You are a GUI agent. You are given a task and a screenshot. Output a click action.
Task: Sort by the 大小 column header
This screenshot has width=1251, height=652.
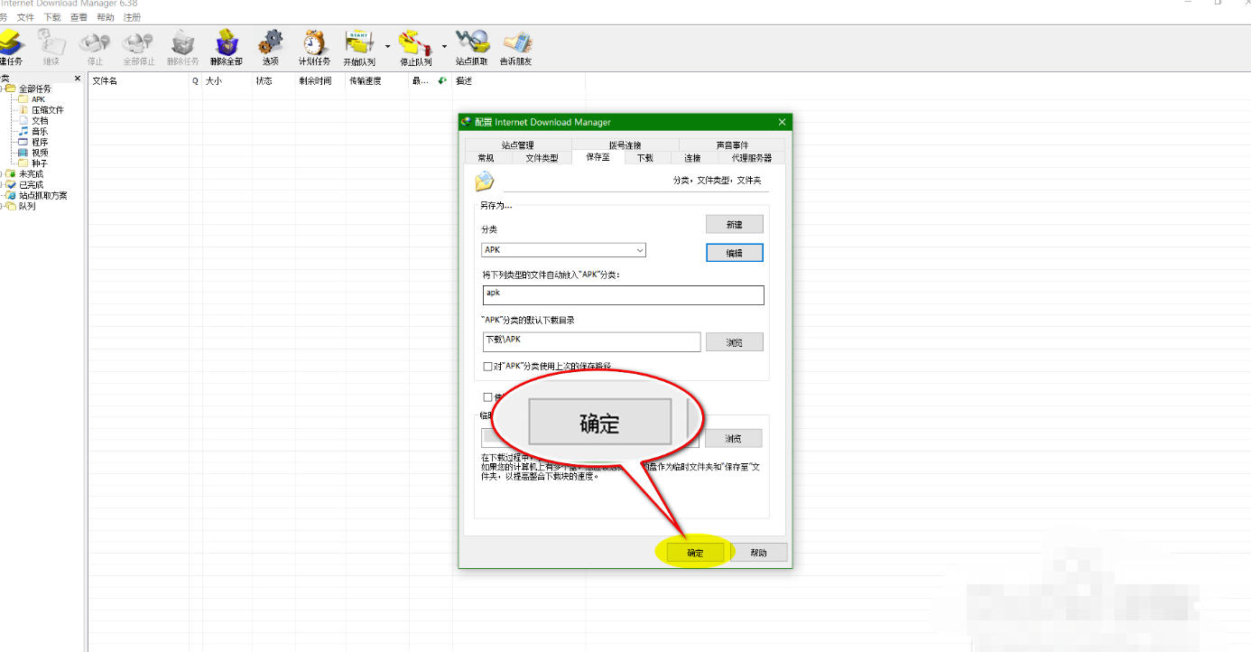tap(227, 80)
